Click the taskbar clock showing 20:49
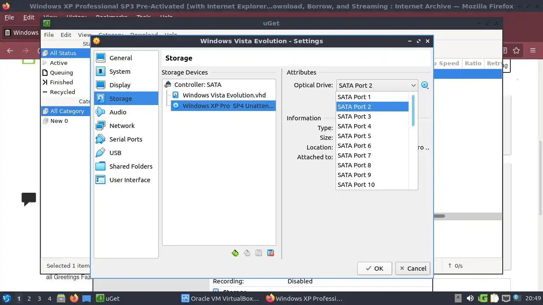543x305 pixels. click(533, 299)
